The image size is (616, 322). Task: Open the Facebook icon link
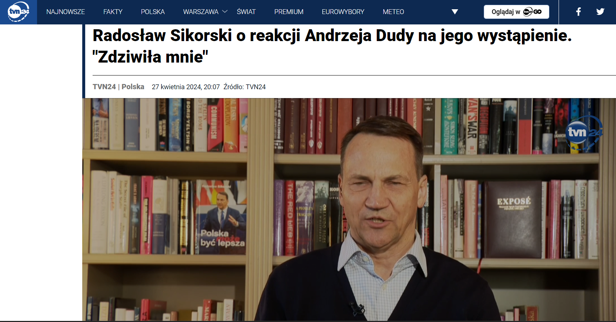pyautogui.click(x=578, y=12)
